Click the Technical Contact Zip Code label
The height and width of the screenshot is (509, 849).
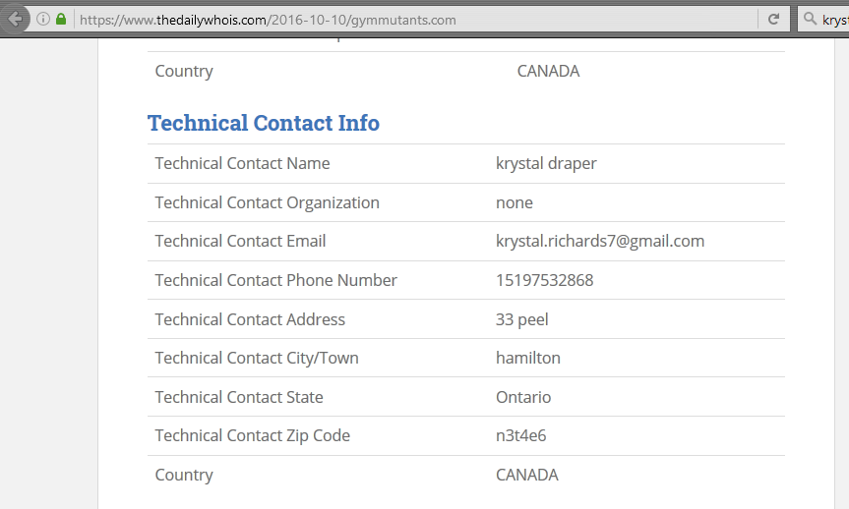pyautogui.click(x=252, y=435)
